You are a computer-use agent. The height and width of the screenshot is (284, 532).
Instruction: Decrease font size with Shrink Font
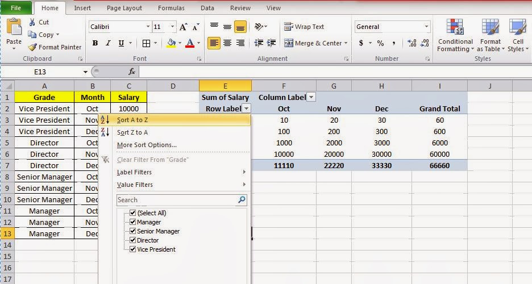(x=196, y=27)
